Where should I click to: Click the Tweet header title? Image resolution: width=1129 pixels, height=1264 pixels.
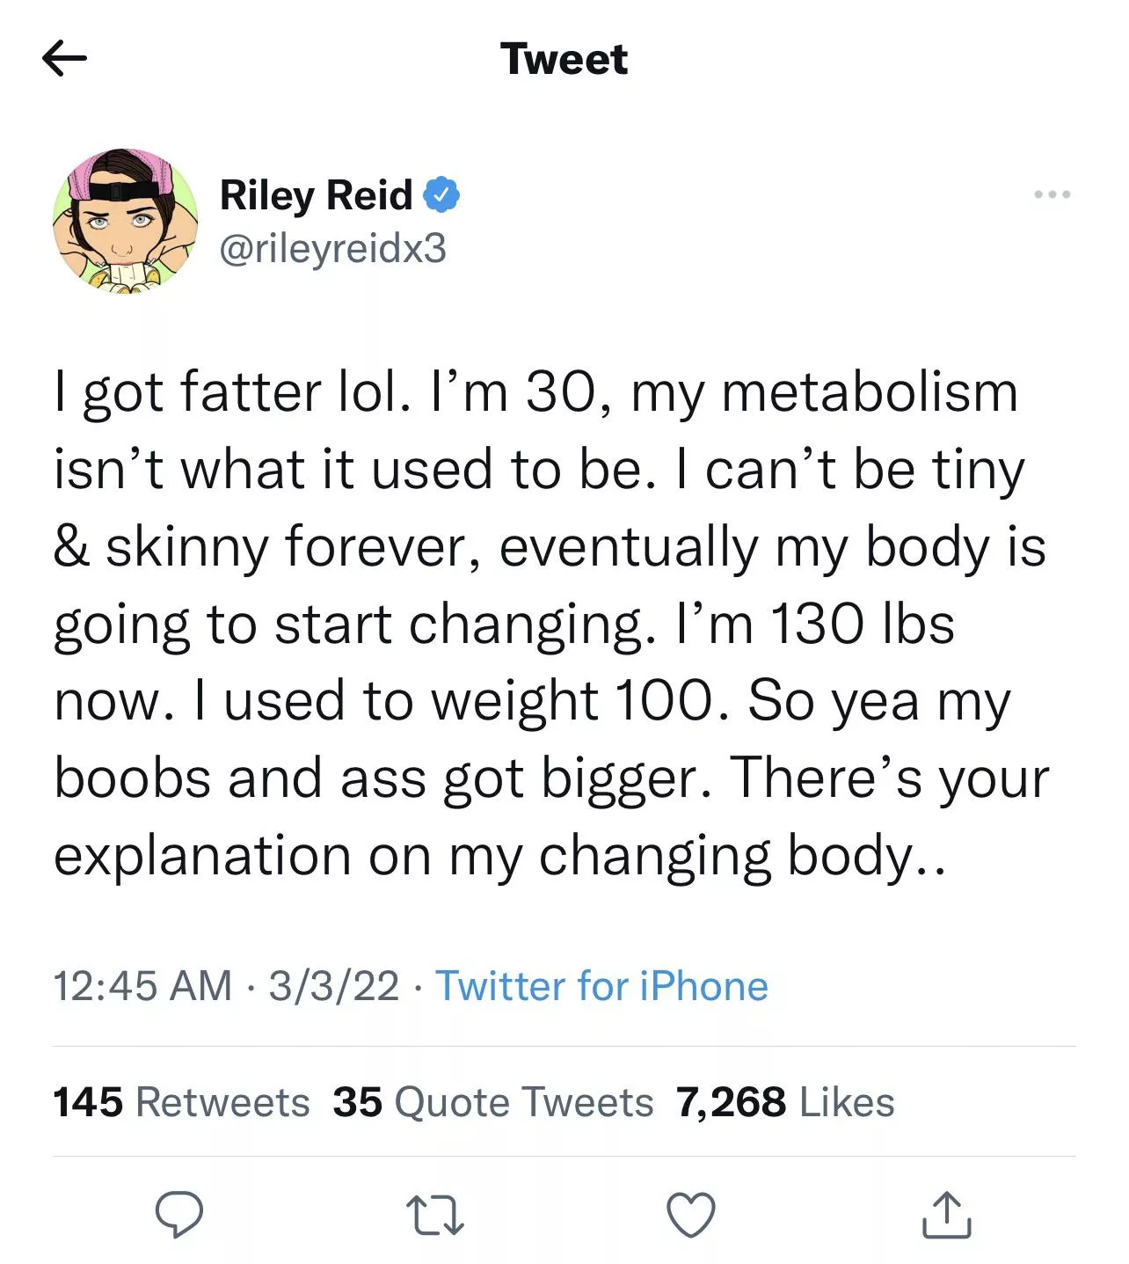coord(564,59)
